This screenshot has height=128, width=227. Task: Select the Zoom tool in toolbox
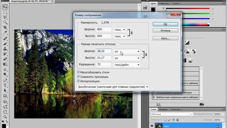point(5,117)
